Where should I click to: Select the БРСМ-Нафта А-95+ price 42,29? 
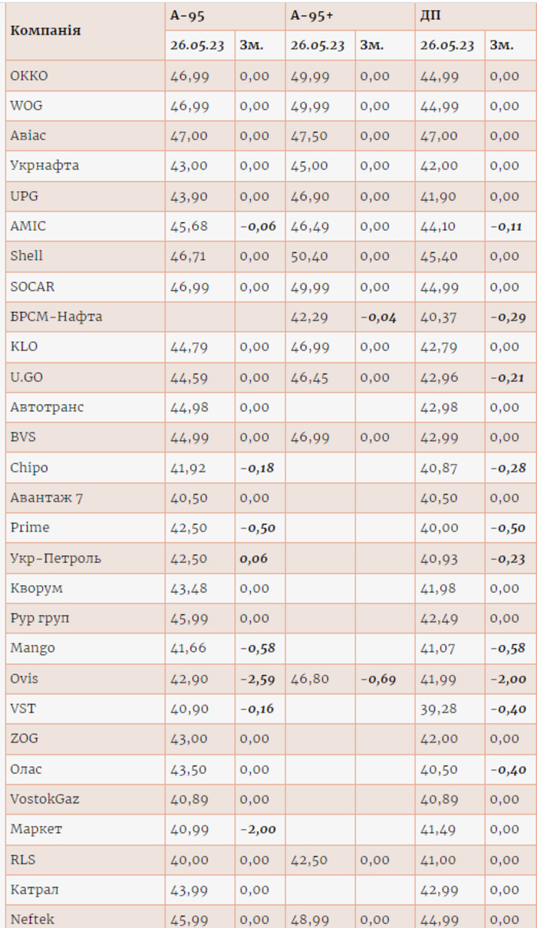pos(309,317)
